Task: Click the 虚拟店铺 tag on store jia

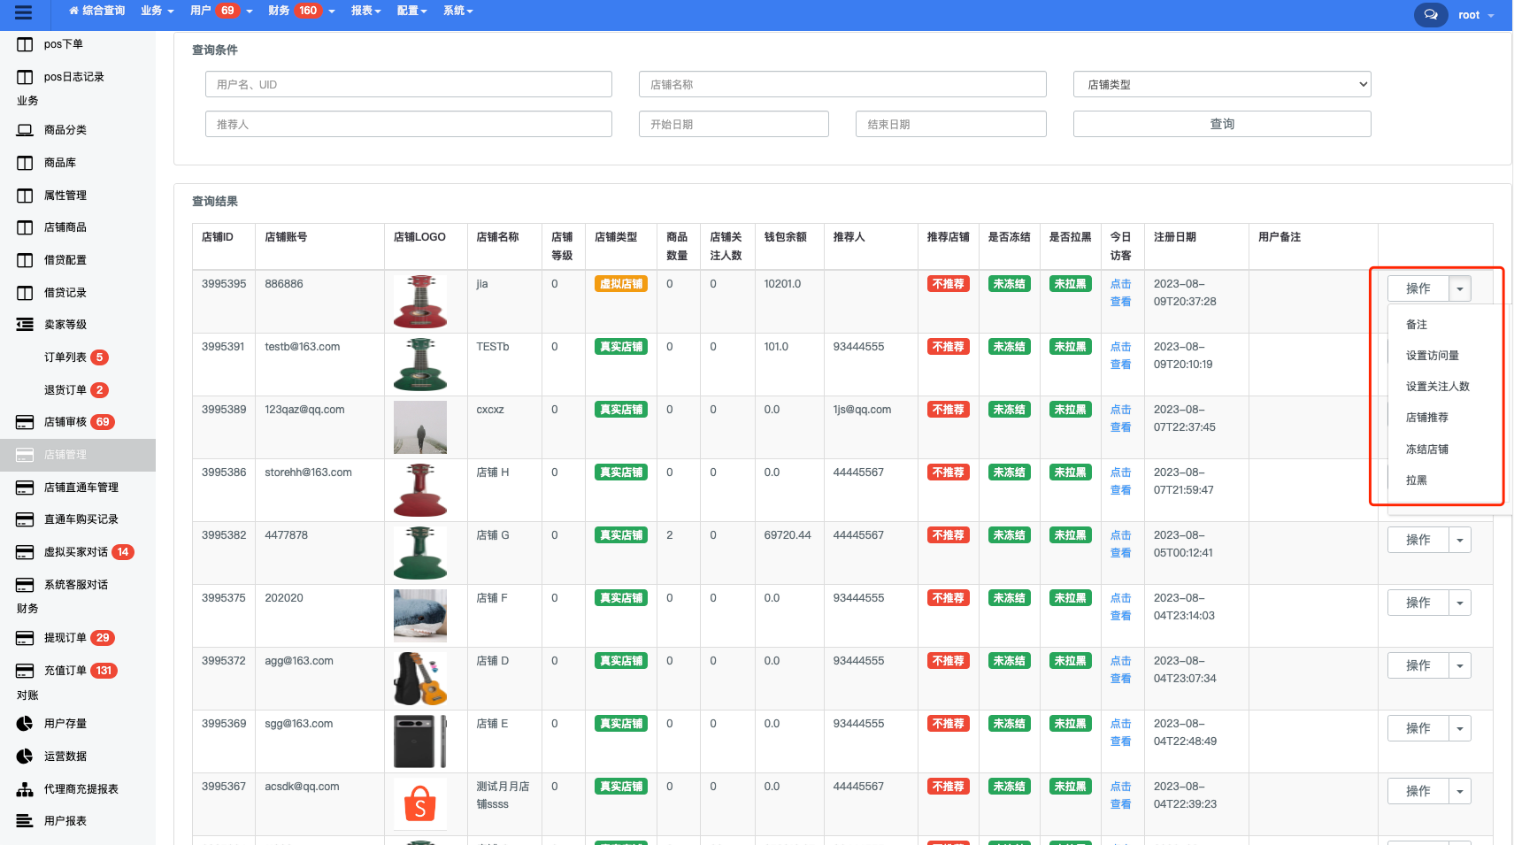Action: [621, 284]
